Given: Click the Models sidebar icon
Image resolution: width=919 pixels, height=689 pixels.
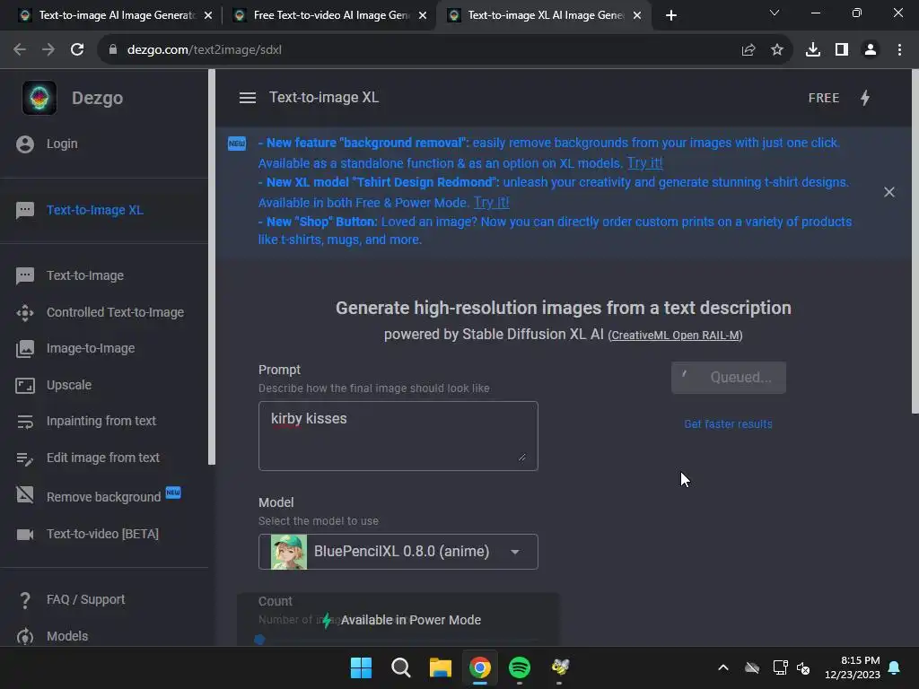Looking at the screenshot, I should pos(25,636).
